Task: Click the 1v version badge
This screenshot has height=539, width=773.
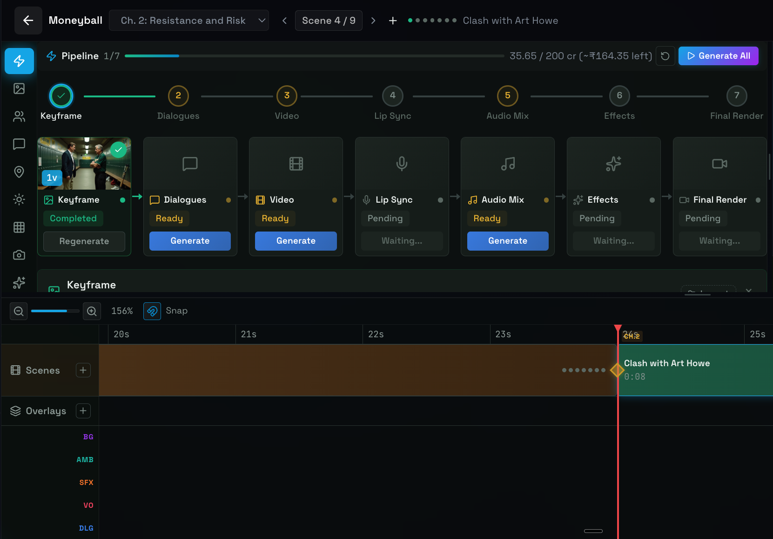Action: click(x=52, y=178)
